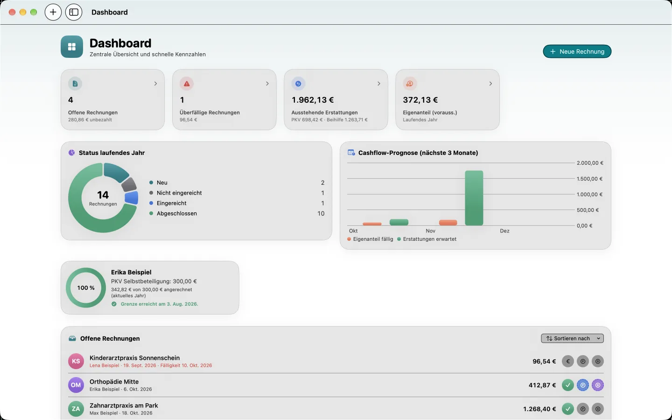The height and width of the screenshot is (420, 672).
Task: Select the Neu legend entry
Action: tap(237, 182)
